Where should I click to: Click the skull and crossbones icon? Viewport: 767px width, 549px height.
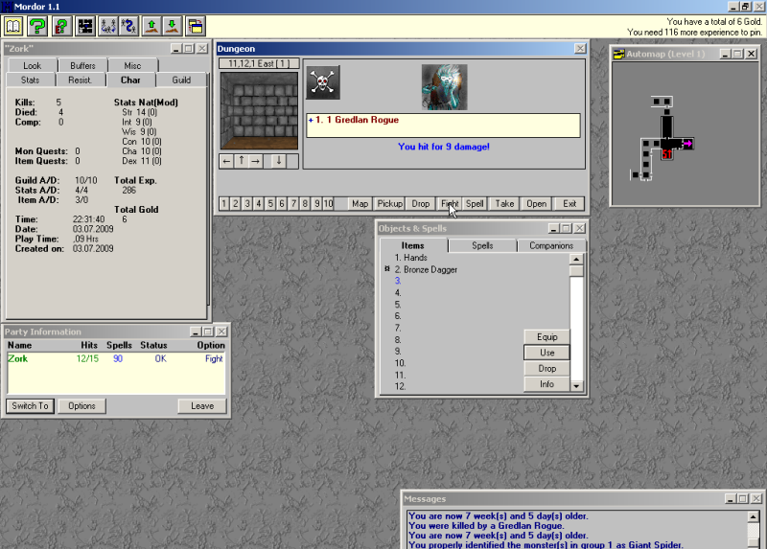pyautogui.click(x=323, y=82)
